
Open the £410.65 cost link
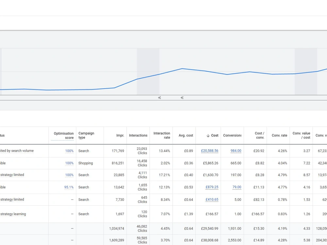tap(212, 200)
